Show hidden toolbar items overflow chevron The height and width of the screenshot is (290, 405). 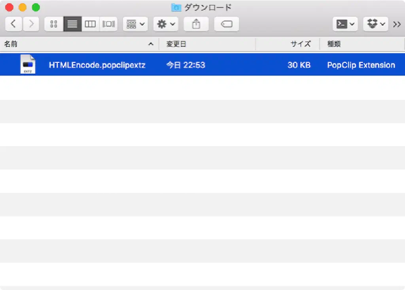tap(397, 24)
